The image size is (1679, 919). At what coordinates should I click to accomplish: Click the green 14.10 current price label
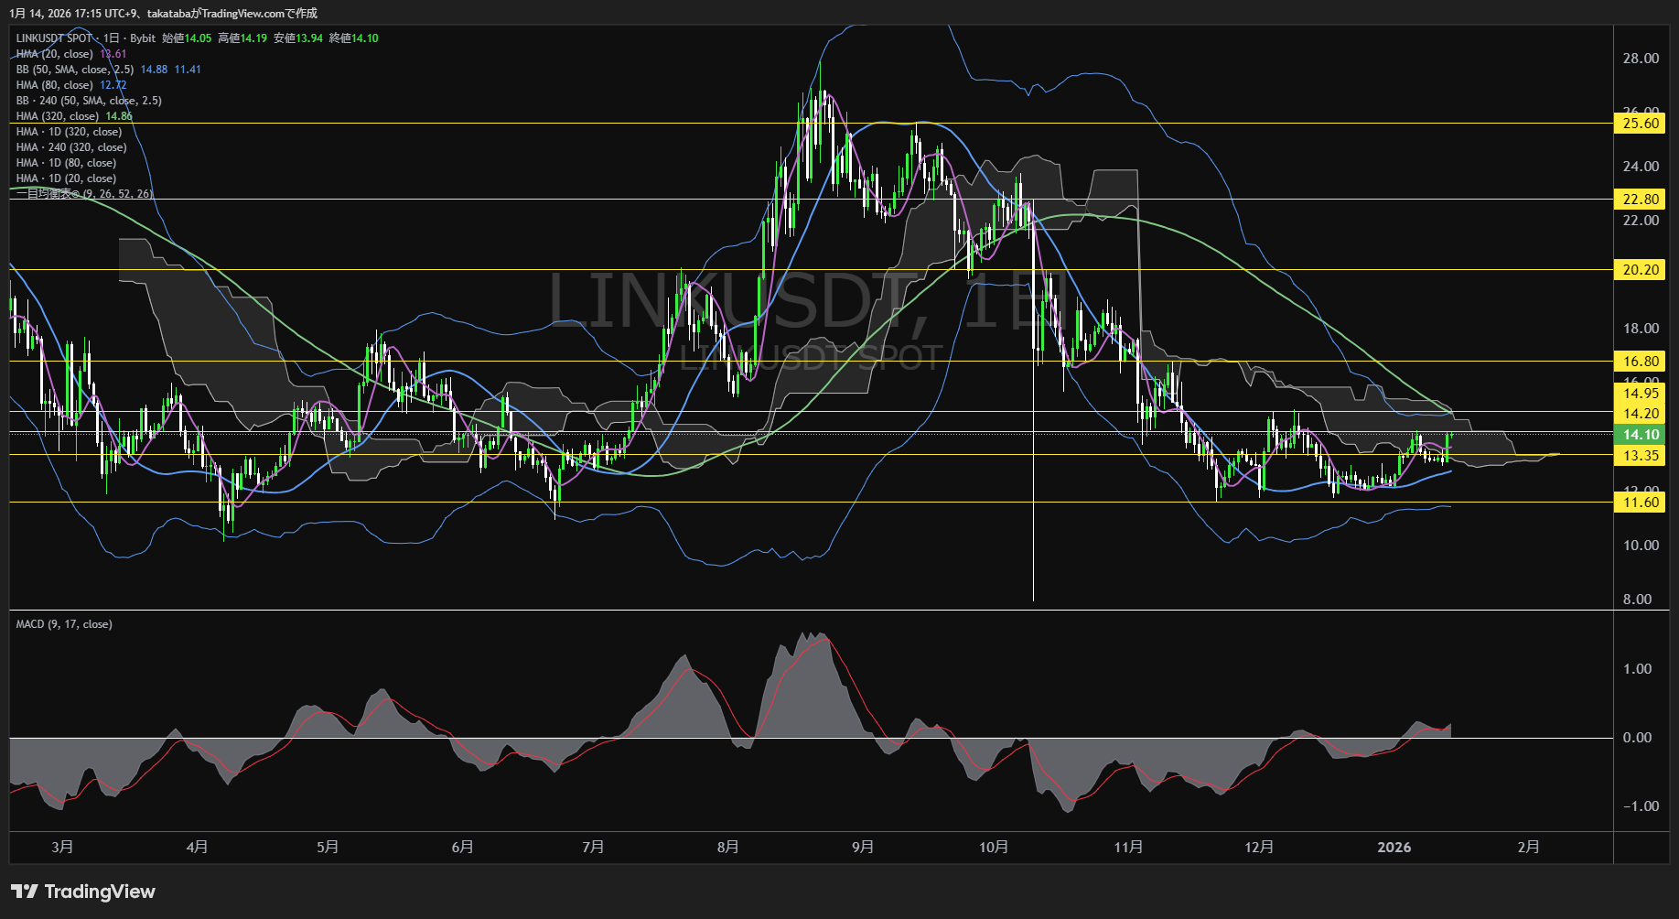point(1640,435)
